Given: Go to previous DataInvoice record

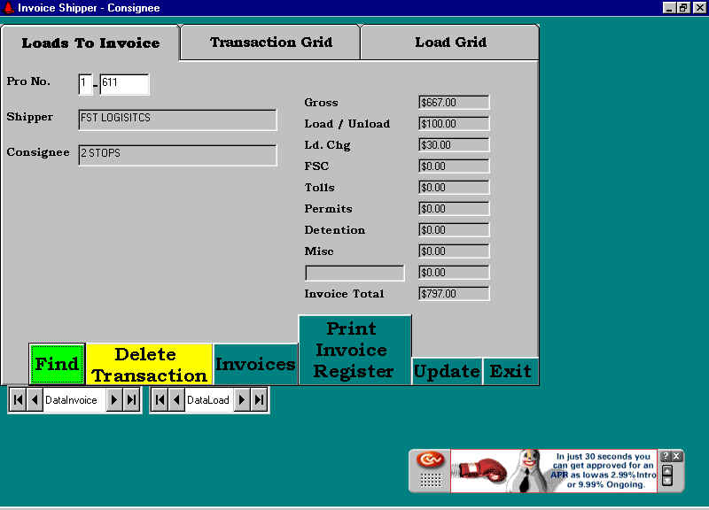Looking at the screenshot, I should coord(35,400).
